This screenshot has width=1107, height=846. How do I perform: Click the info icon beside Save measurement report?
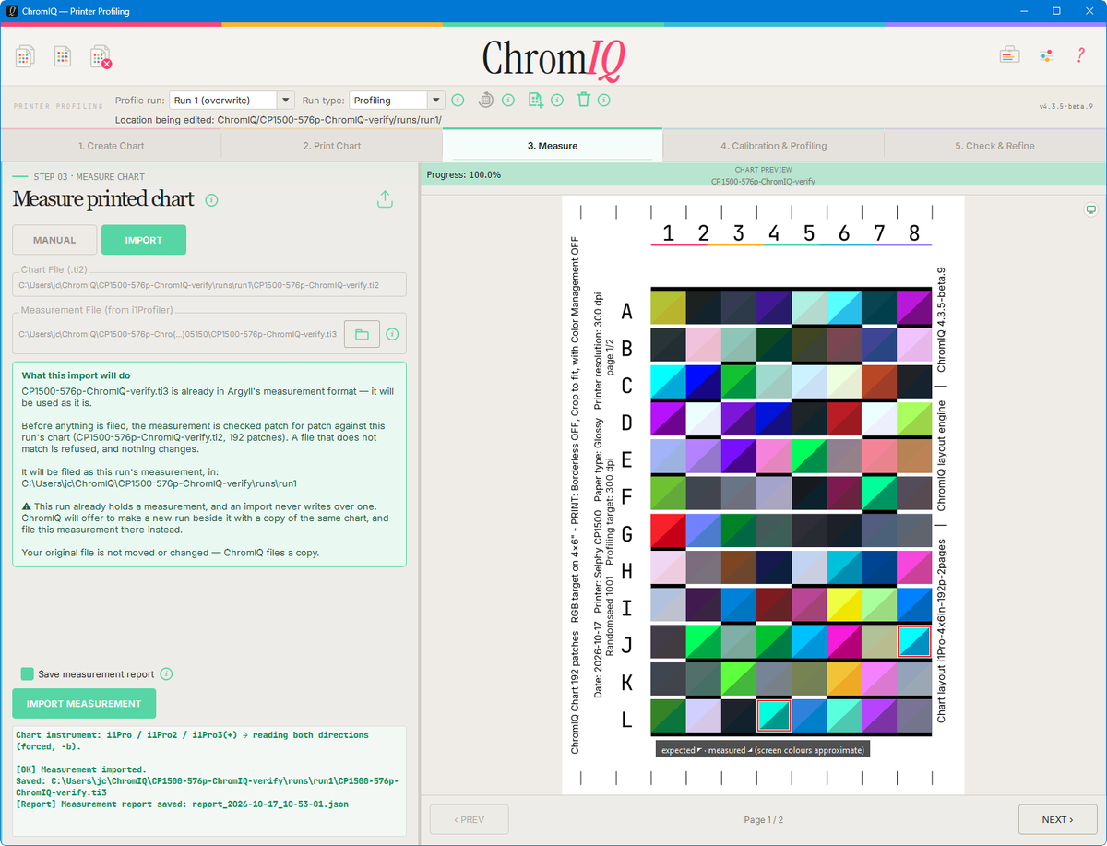tap(167, 674)
